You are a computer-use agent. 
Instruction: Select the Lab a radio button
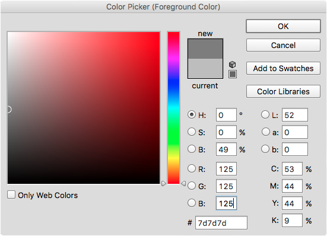(x=265, y=132)
